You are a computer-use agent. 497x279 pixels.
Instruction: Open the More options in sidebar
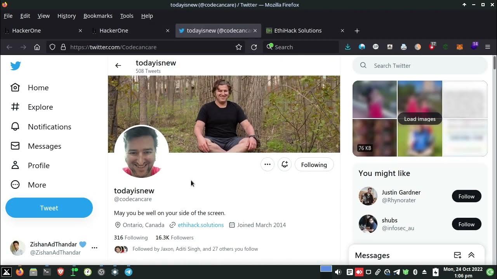pos(28,185)
